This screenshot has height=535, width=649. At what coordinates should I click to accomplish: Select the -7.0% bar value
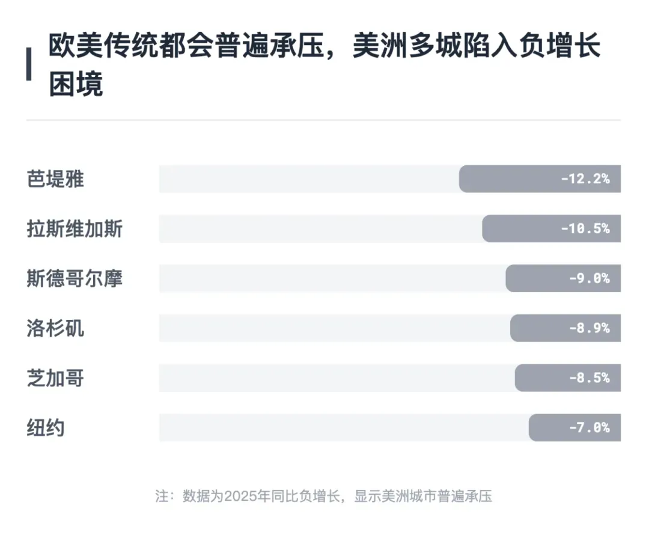click(x=575, y=427)
